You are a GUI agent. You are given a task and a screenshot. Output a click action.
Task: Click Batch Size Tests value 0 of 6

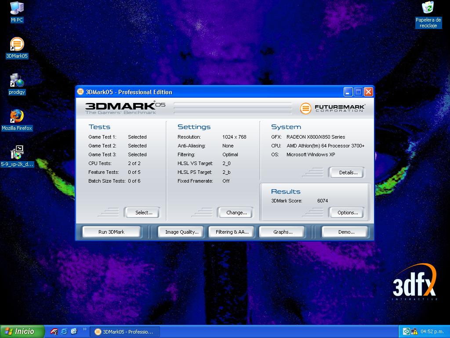coord(134,181)
